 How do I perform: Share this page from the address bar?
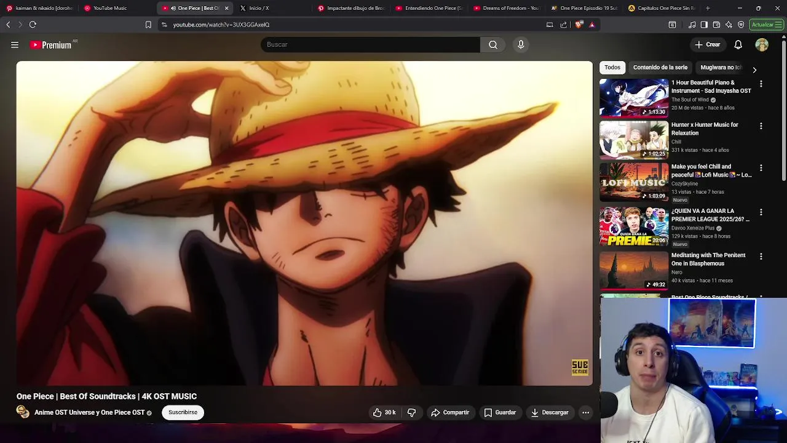click(x=564, y=25)
